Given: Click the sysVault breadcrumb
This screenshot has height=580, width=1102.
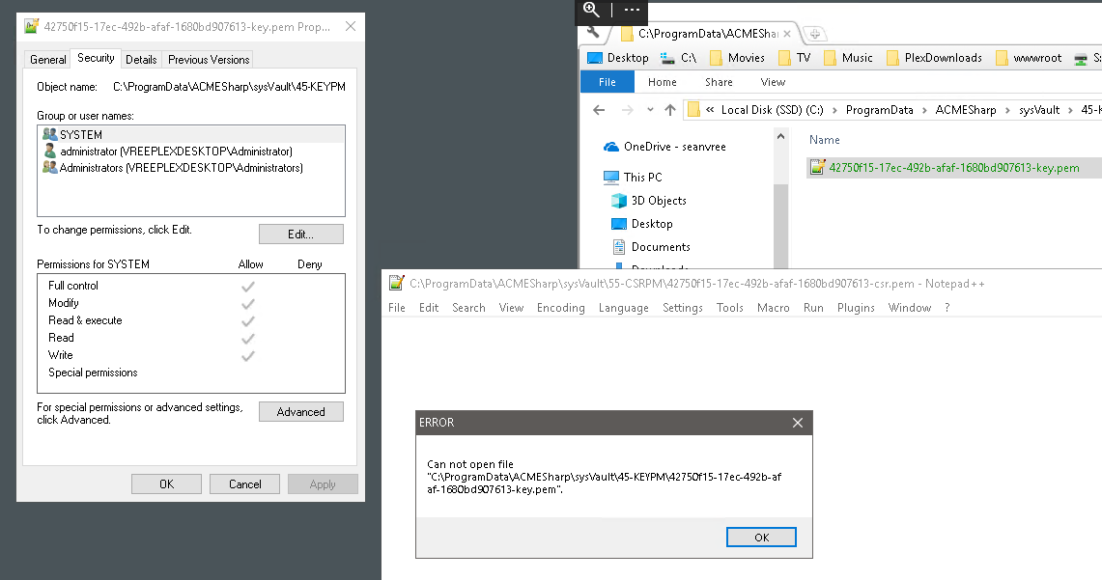Looking at the screenshot, I should [x=1039, y=110].
